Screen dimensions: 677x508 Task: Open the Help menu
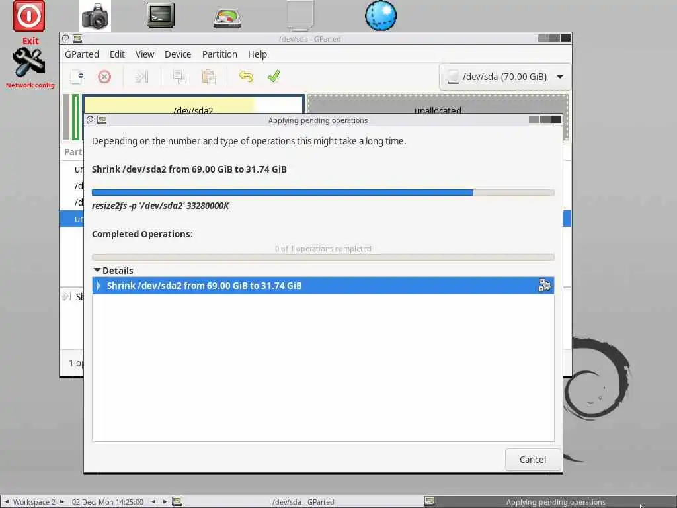[257, 54]
